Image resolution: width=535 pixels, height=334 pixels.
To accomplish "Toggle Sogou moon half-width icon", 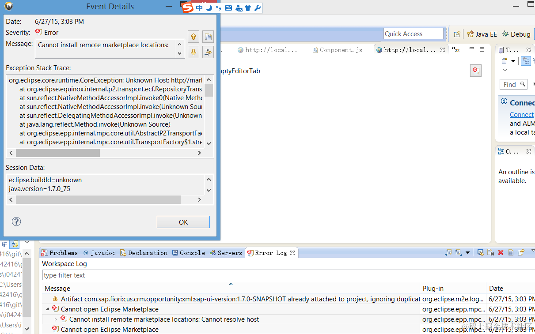I will click(209, 8).
